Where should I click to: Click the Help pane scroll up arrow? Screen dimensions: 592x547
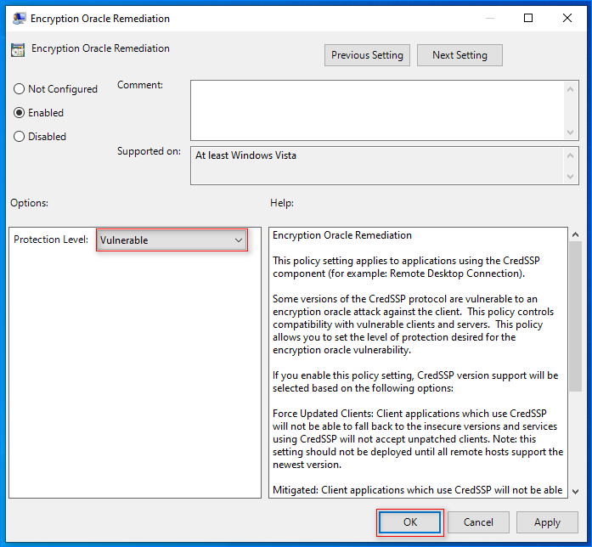[575, 234]
